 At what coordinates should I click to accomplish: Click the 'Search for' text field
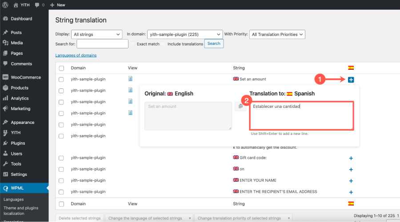point(102,44)
